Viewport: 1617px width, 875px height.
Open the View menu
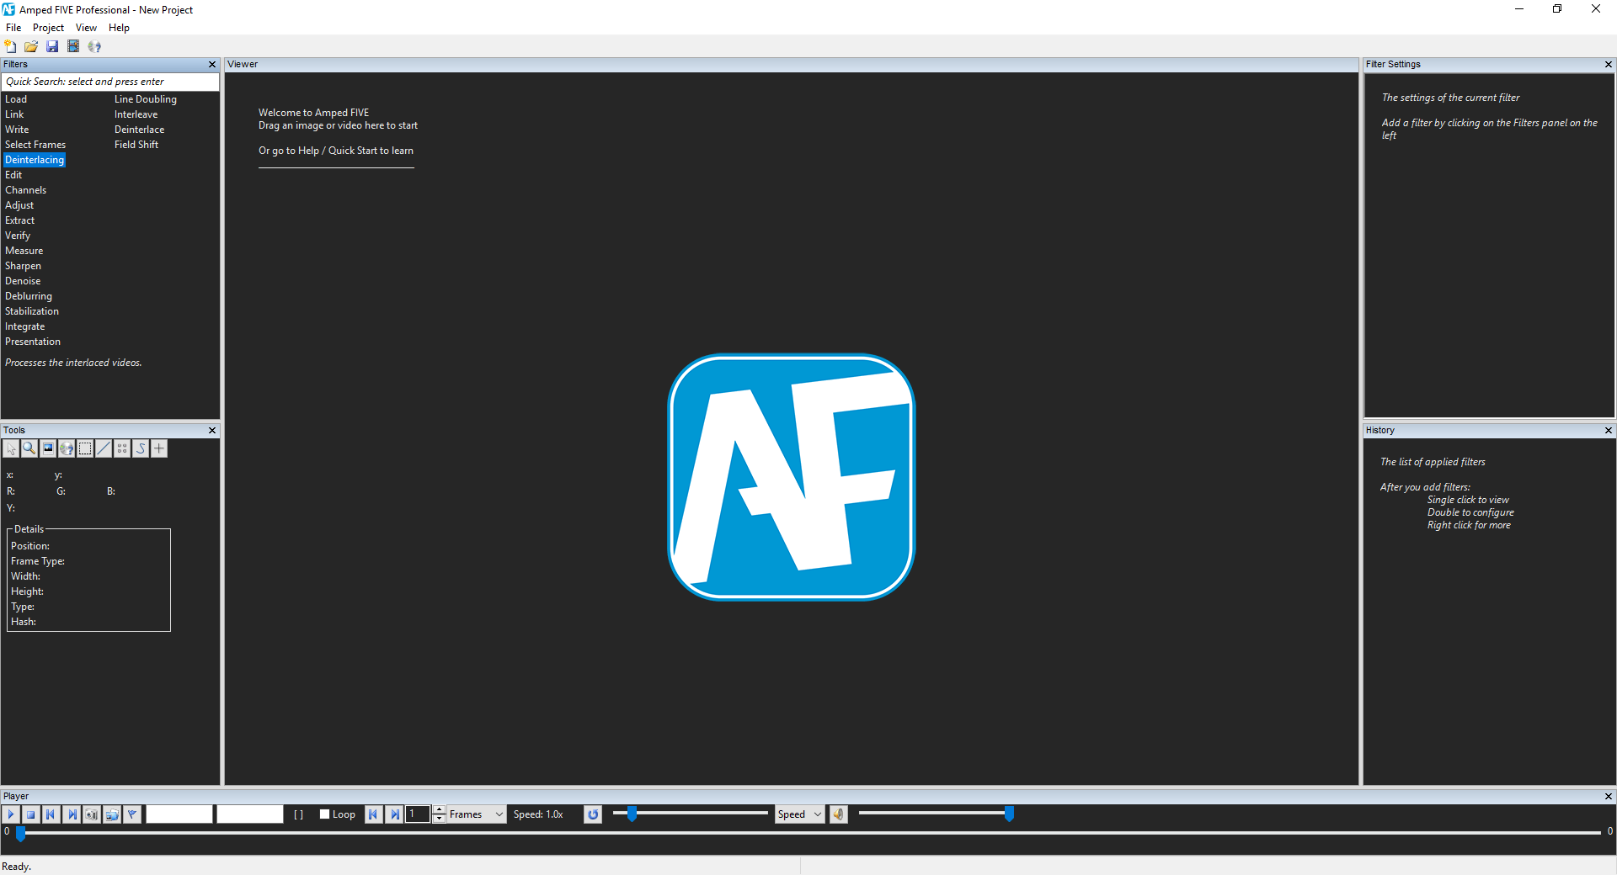(x=86, y=28)
